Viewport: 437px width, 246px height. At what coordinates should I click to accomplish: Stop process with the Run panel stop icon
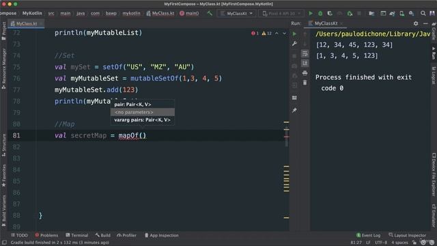click(294, 56)
